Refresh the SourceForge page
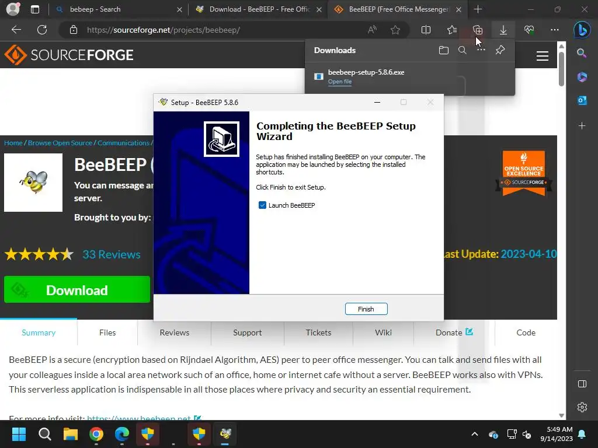The image size is (598, 448). (x=42, y=30)
